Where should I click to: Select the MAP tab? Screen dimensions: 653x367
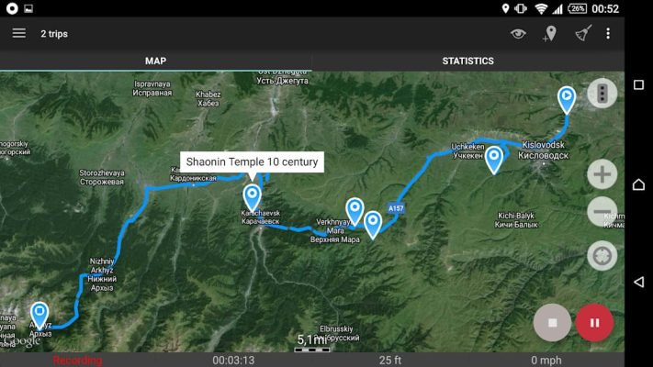point(156,61)
